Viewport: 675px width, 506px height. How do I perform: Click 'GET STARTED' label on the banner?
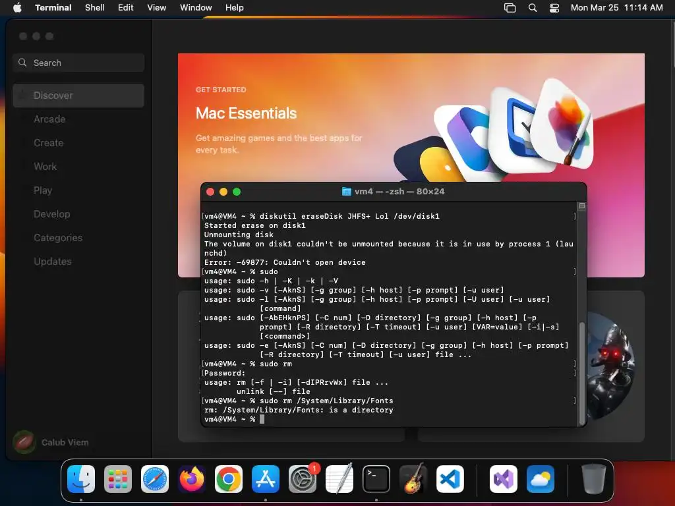click(221, 90)
